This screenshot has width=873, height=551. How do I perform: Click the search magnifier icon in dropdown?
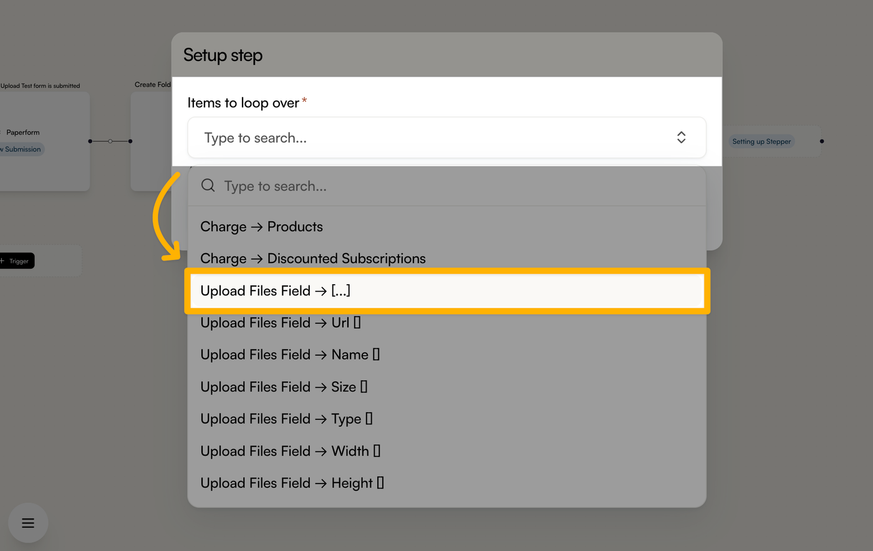[x=208, y=186]
